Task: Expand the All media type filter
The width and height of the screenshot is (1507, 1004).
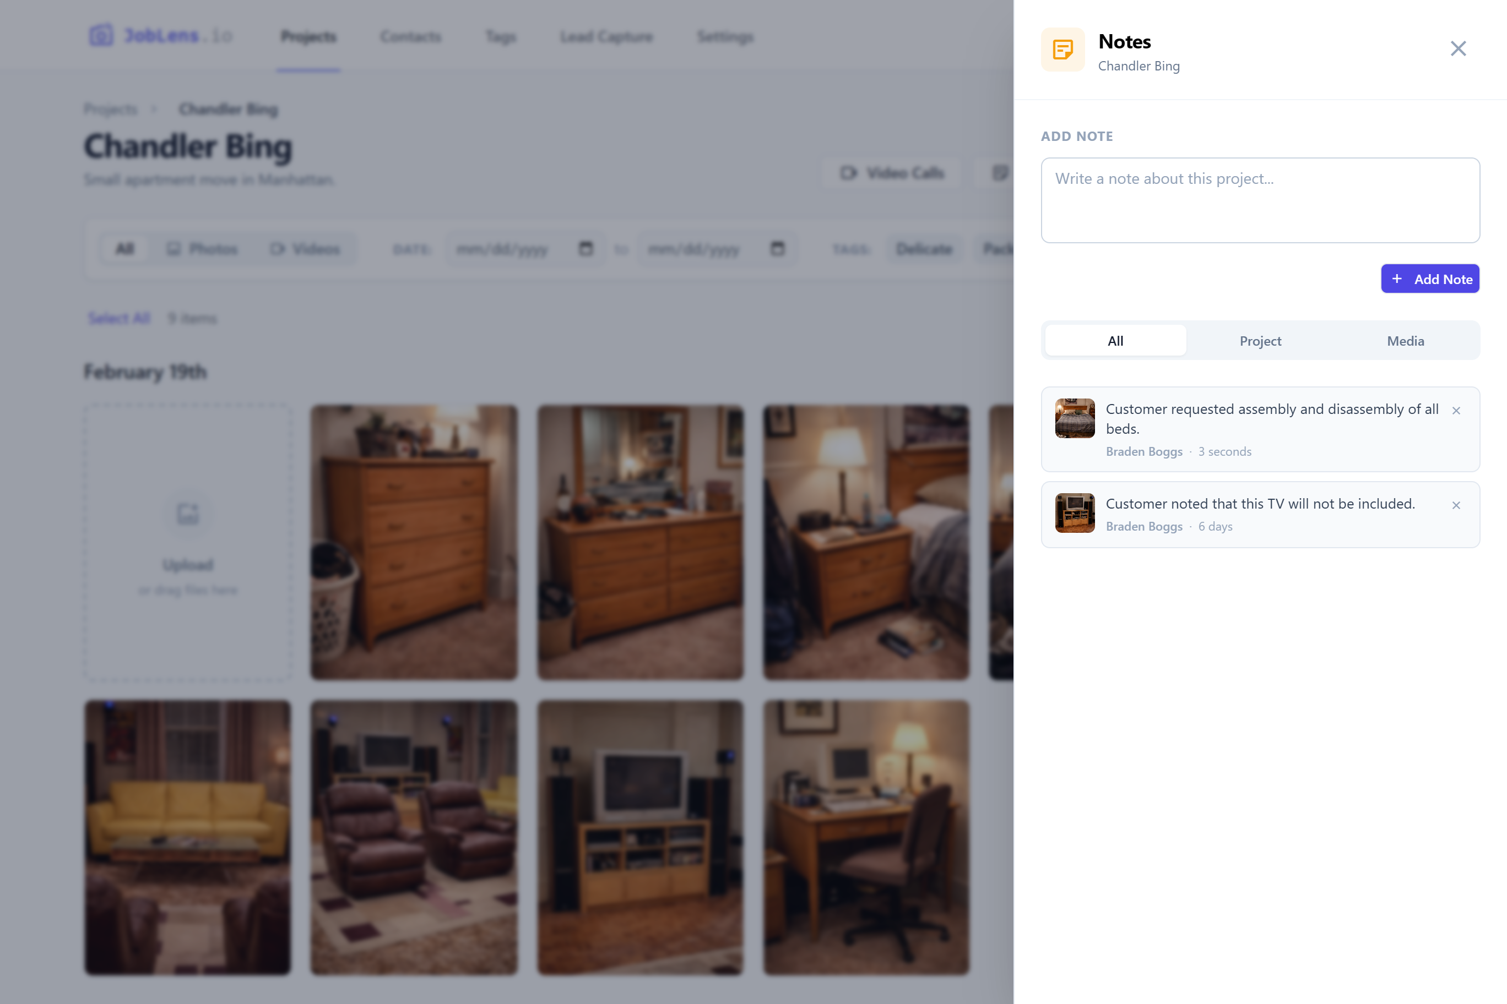Action: (x=124, y=248)
